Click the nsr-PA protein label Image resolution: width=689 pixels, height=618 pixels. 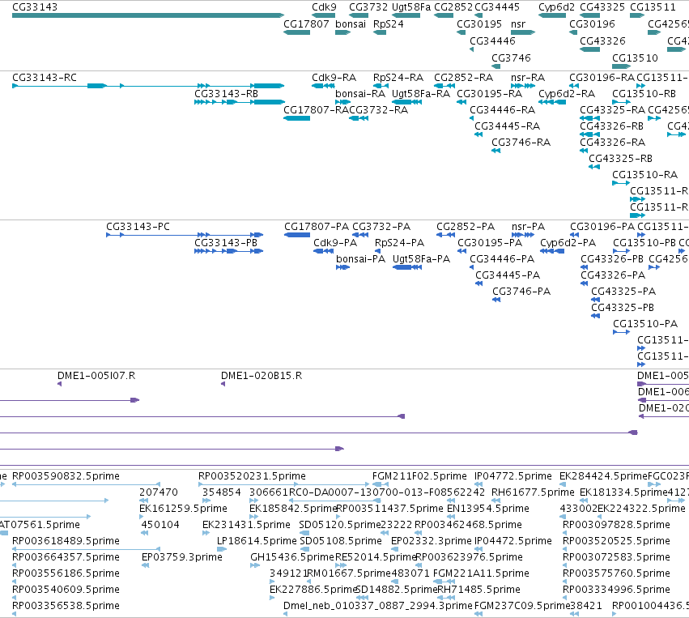(x=528, y=227)
